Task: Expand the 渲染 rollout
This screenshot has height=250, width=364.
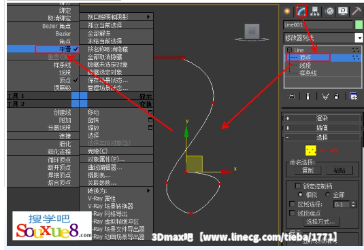Action: pos(322,118)
